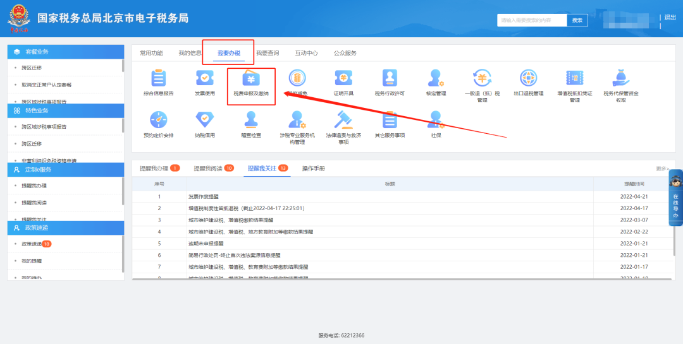The image size is (683, 344).
Task: Click the 提醒时间 column header
Action: (x=633, y=184)
